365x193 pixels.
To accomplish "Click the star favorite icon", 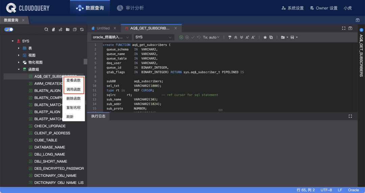I will 265,37.
